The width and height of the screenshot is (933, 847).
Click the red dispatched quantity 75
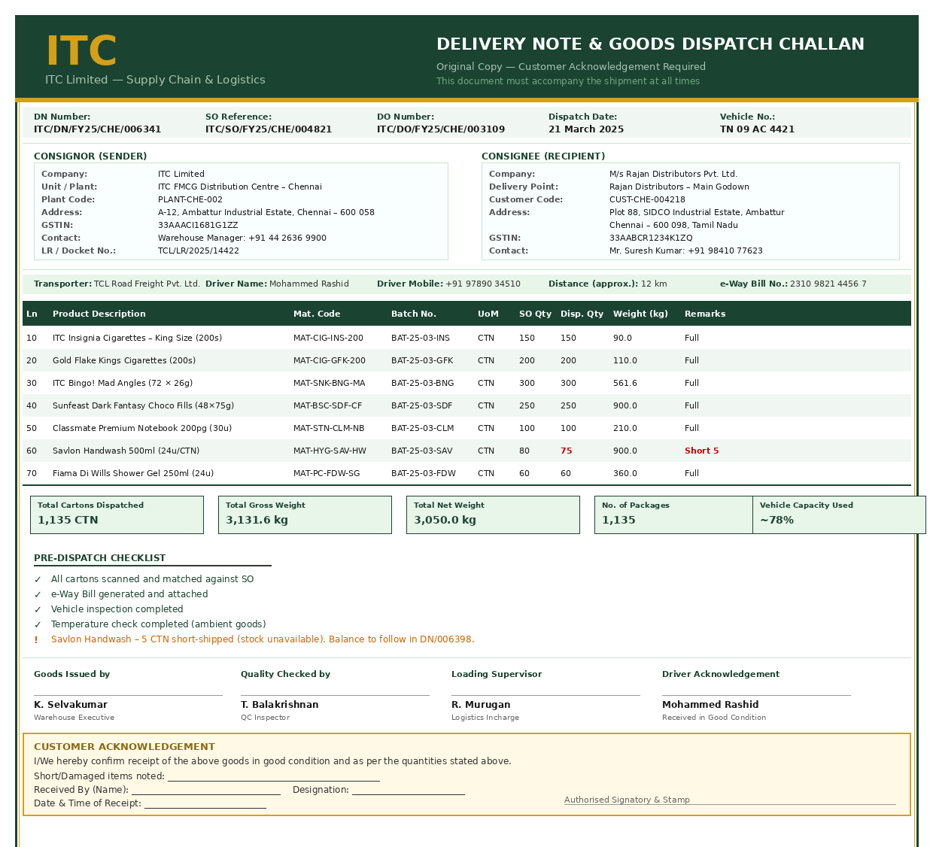point(567,451)
